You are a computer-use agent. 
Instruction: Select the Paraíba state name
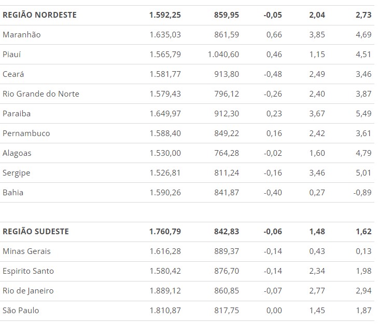[x=16, y=114]
